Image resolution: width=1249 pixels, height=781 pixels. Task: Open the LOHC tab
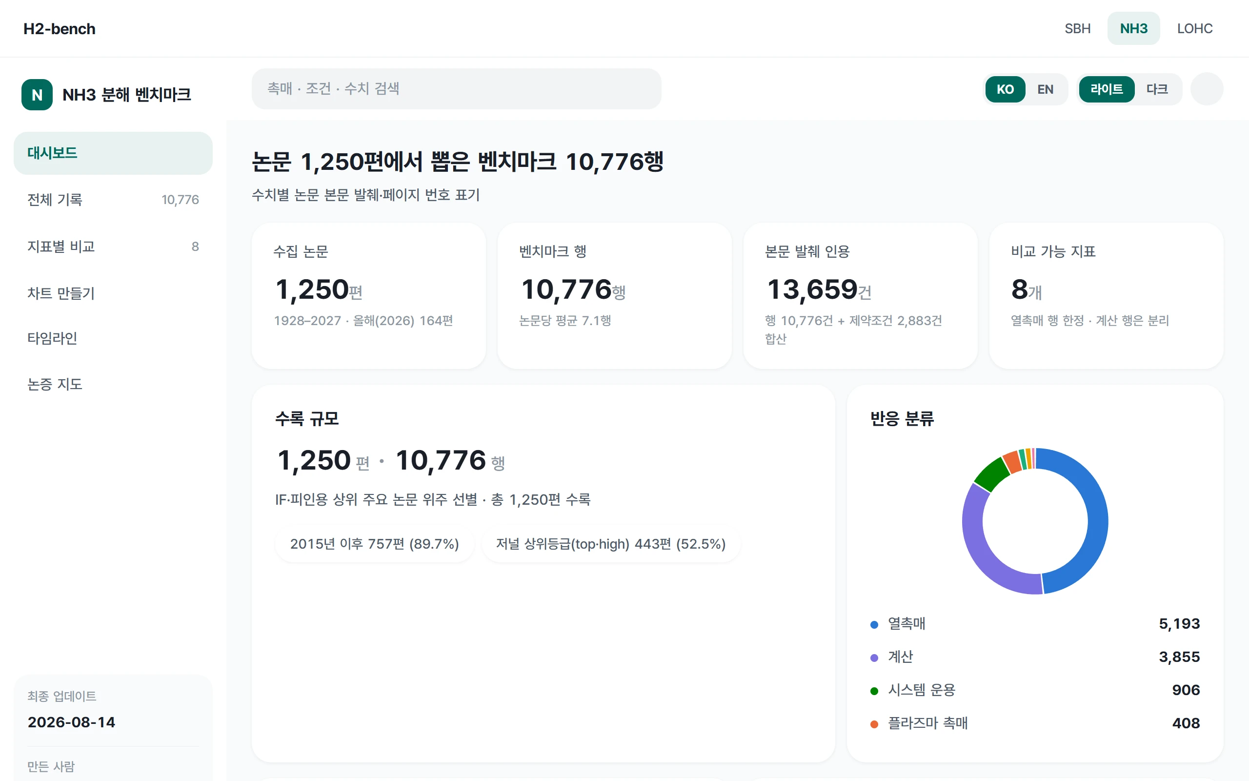[x=1194, y=28]
